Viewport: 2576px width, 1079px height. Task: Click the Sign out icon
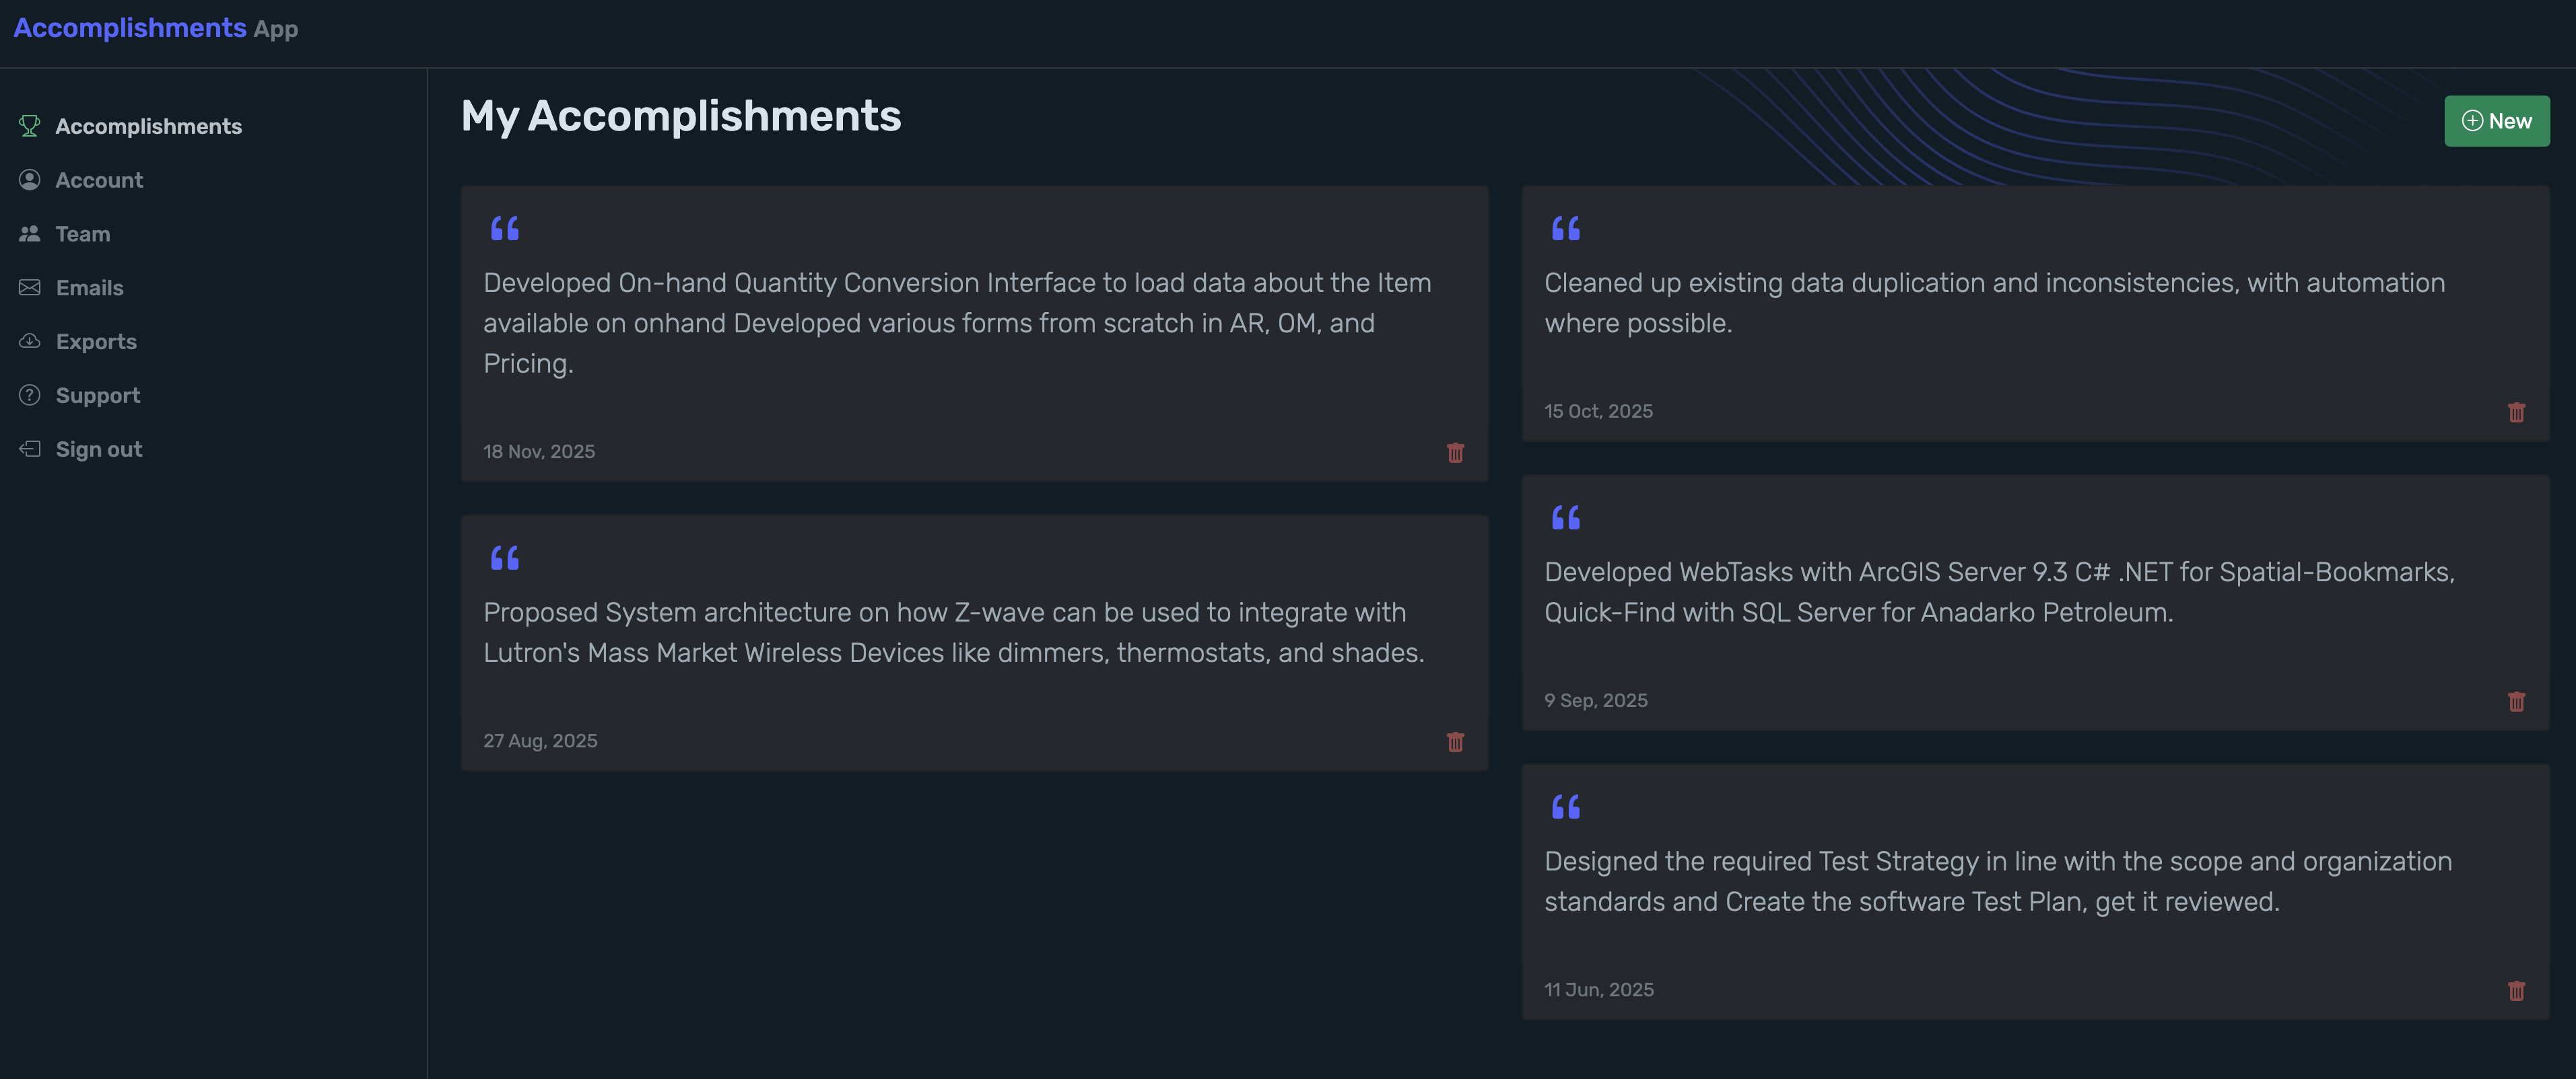[x=29, y=449]
